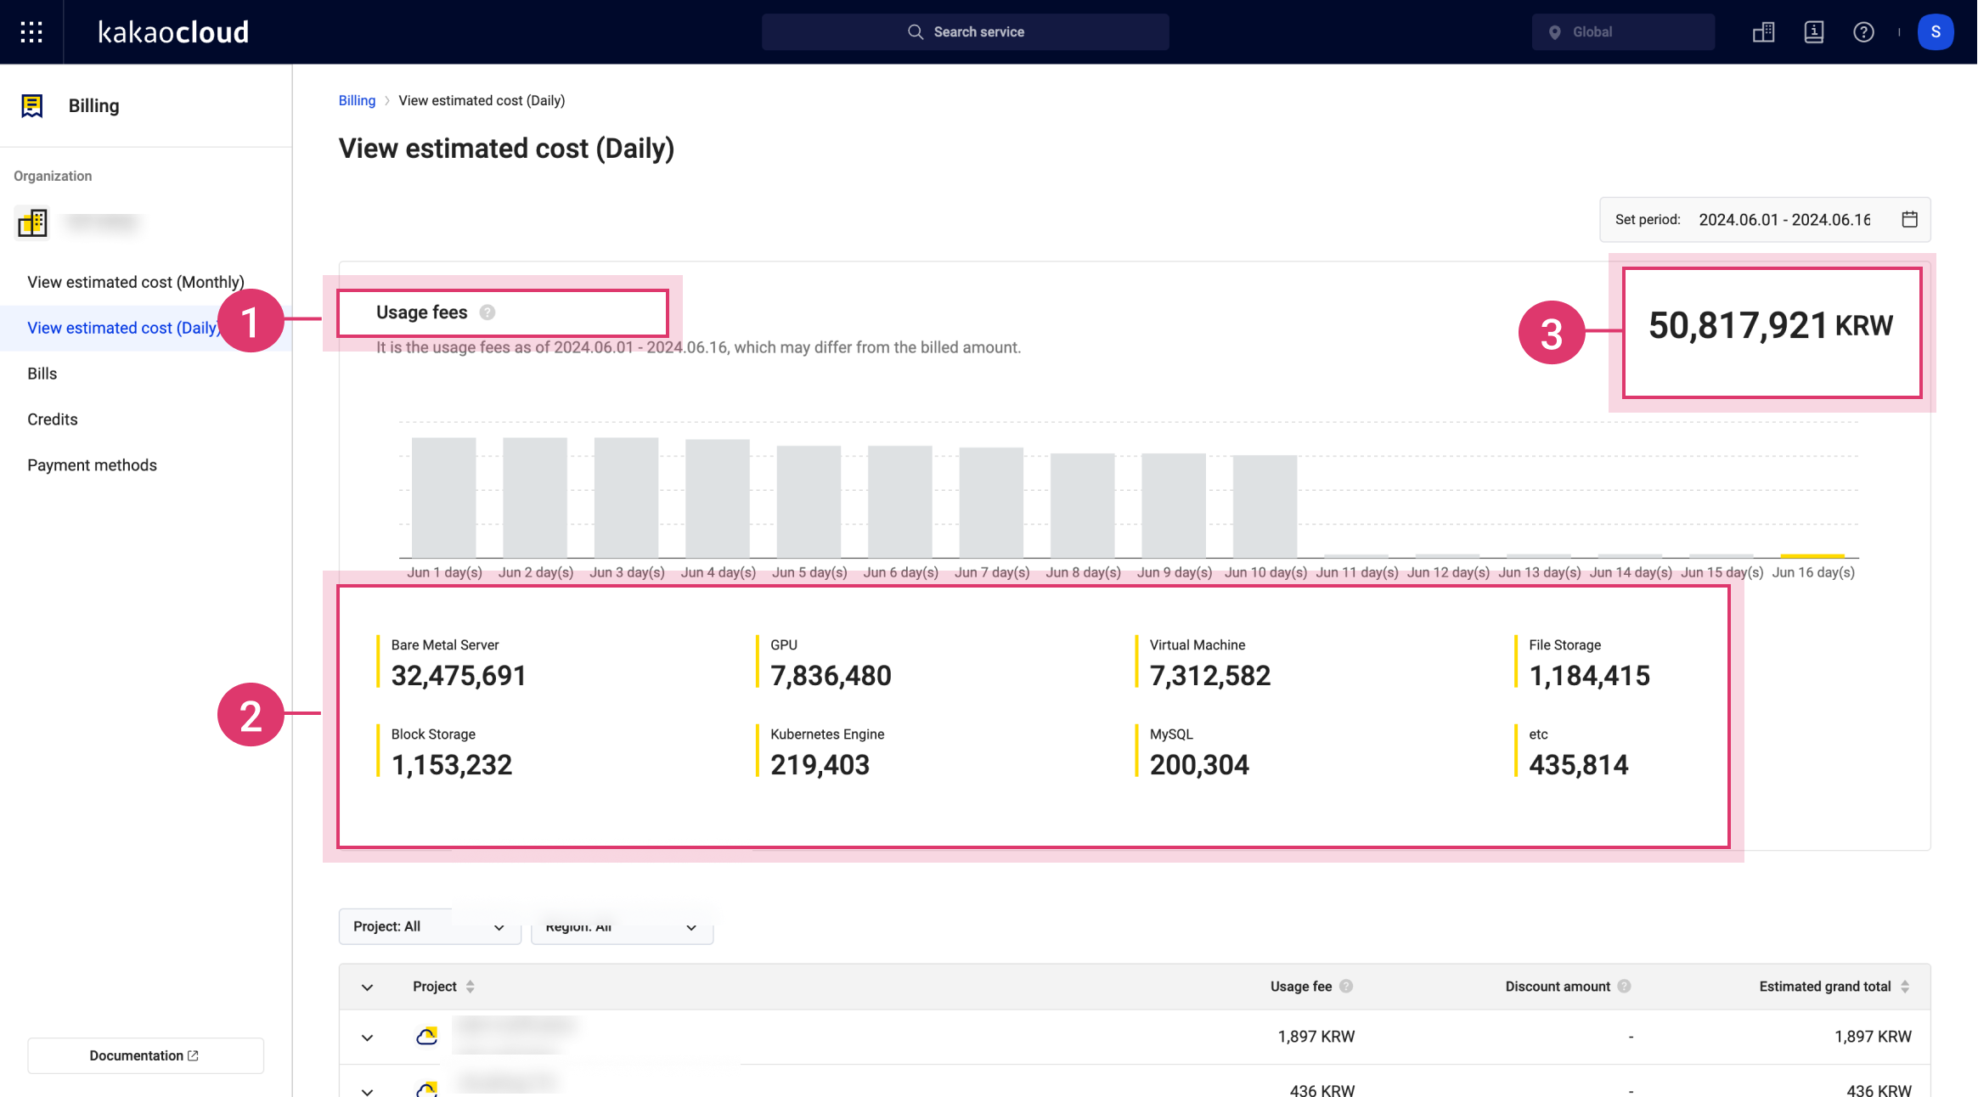Expand the 436 KRW project row

tap(367, 1091)
